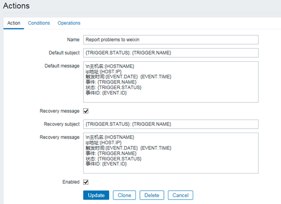
Task: Click the 'Enabled' label
Action: (x=71, y=182)
